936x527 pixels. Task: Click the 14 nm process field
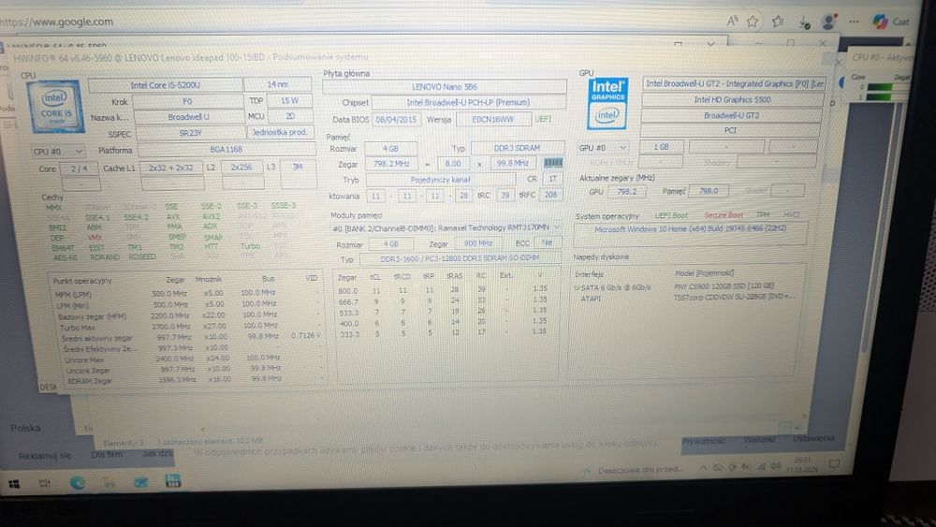click(x=278, y=85)
